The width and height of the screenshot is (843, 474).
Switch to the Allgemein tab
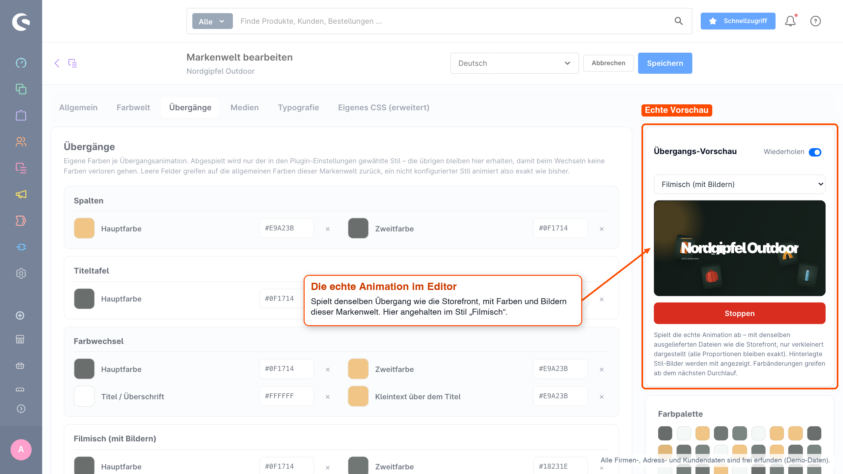[x=78, y=108]
